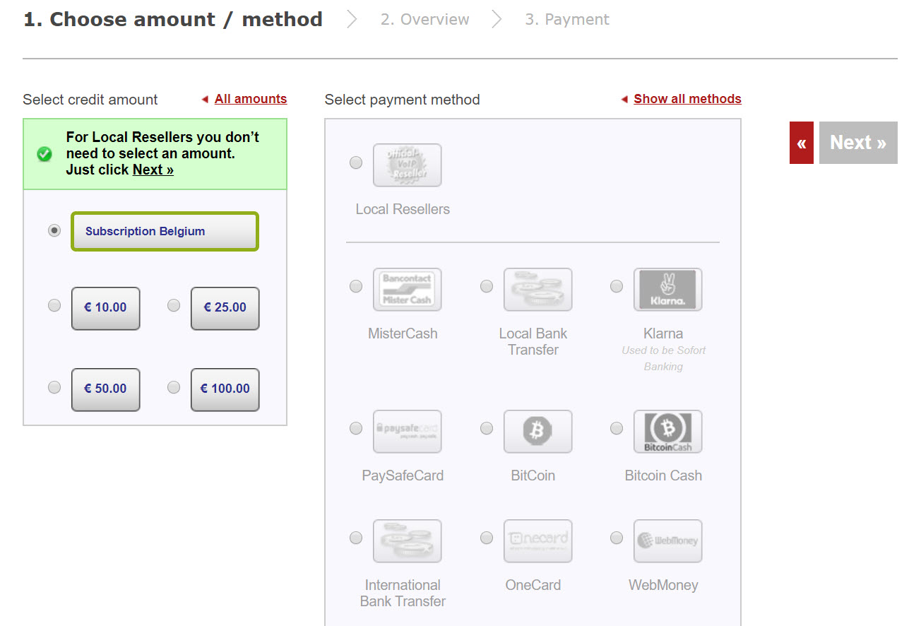The height and width of the screenshot is (626, 909).
Task: Select the Bitcoin Cash logo
Action: [667, 432]
